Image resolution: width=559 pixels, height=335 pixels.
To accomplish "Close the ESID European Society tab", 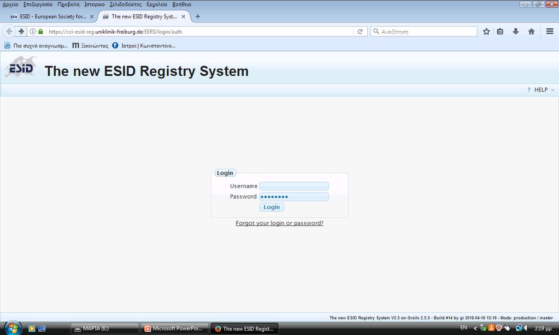I will pos(92,16).
